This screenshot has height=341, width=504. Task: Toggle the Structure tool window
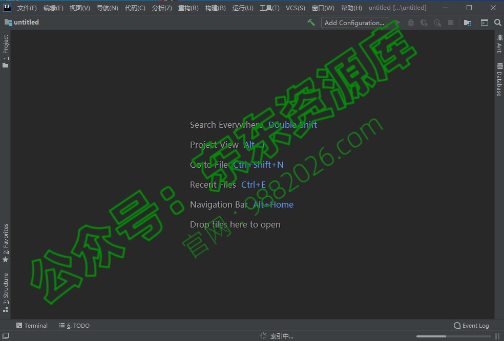(x=6, y=290)
